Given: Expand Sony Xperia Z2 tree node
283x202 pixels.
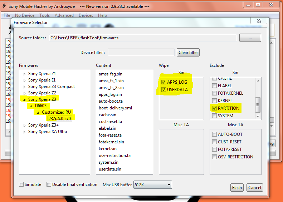Looking at the screenshot, I should tap(24, 93).
